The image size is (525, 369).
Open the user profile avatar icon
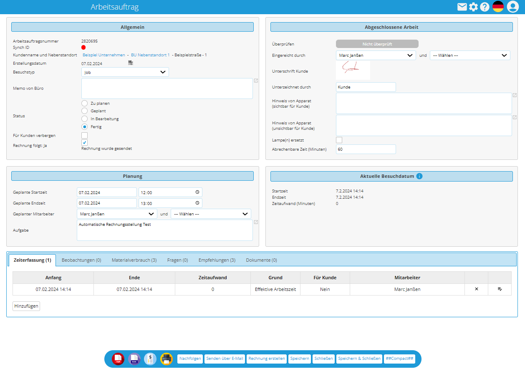pos(512,7)
